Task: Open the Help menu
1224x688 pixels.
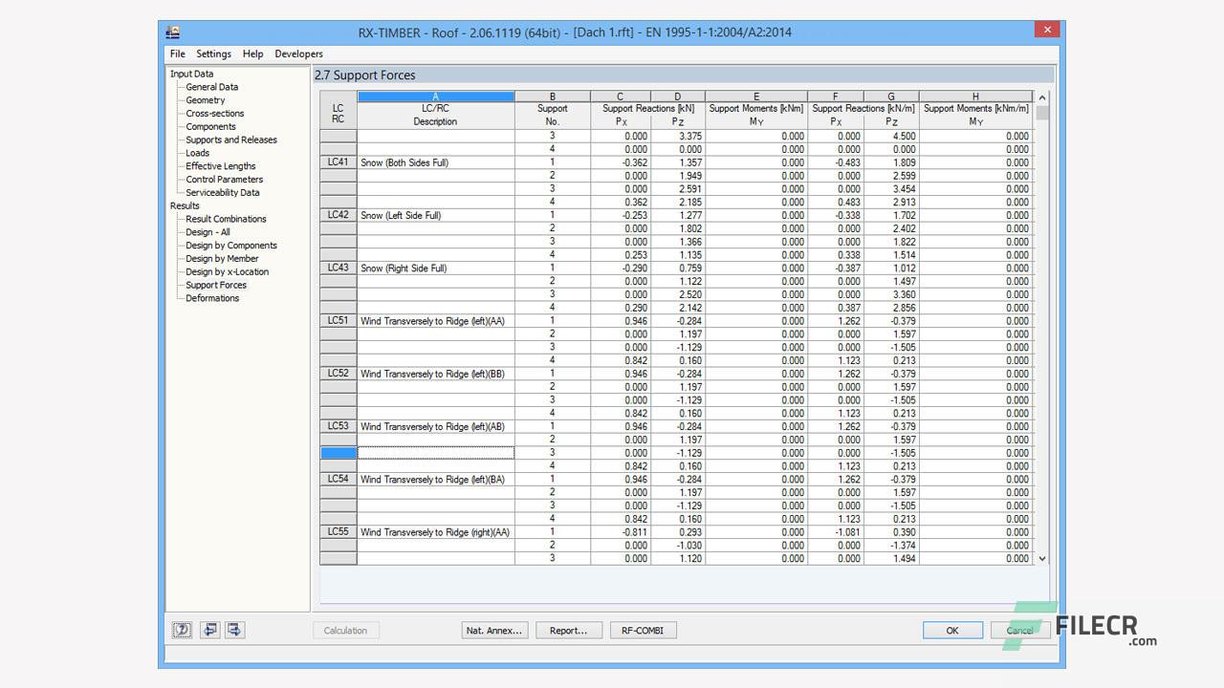Action: coord(252,54)
